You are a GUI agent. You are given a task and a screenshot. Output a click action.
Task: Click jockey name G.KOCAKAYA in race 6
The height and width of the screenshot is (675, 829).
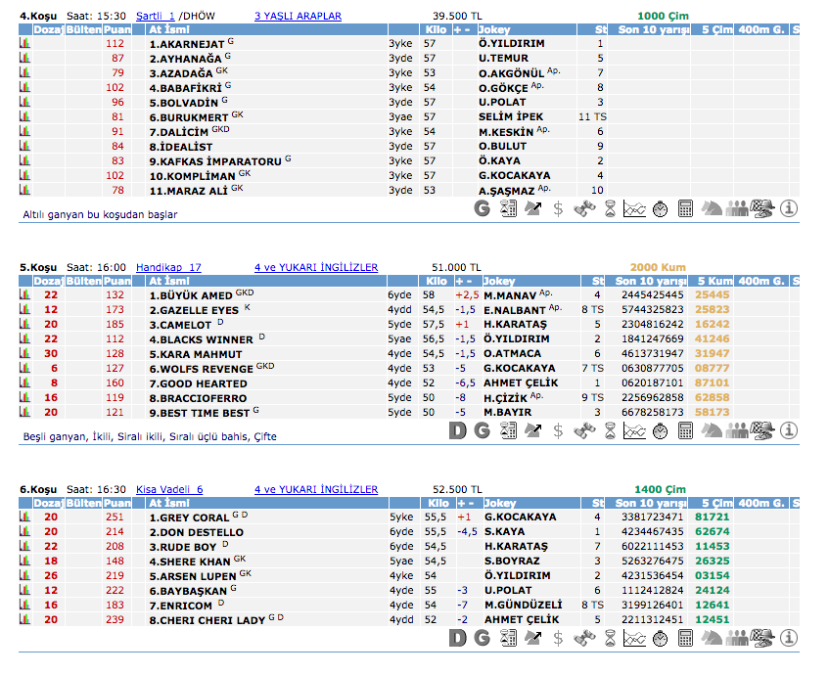click(x=519, y=517)
